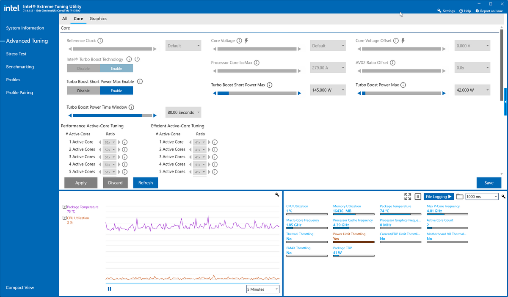Open System Information in sidebar
Screen dimensions: 508x297
25,28
